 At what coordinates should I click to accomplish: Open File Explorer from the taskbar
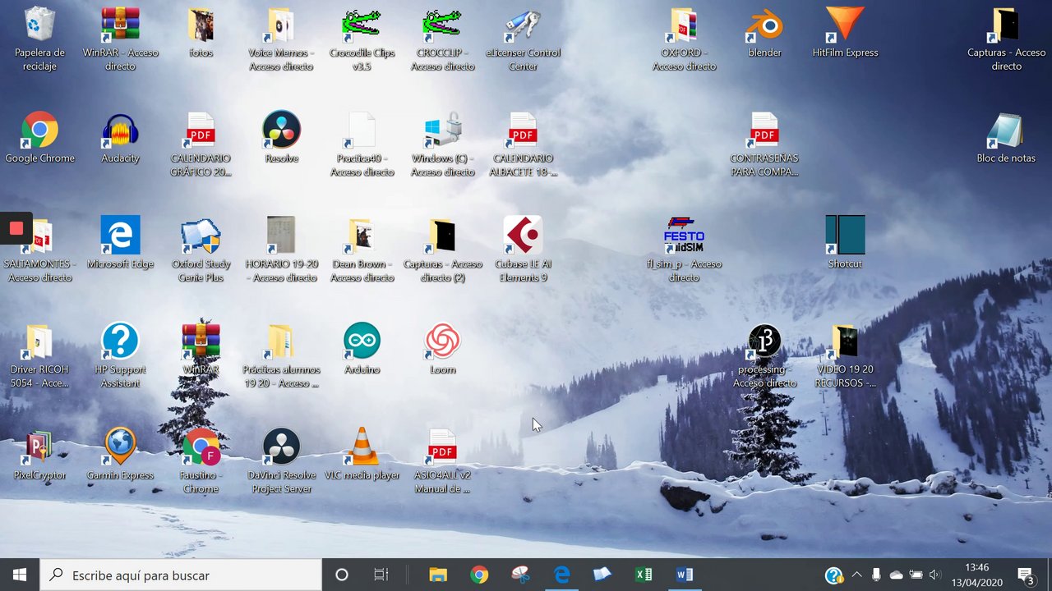(x=438, y=575)
